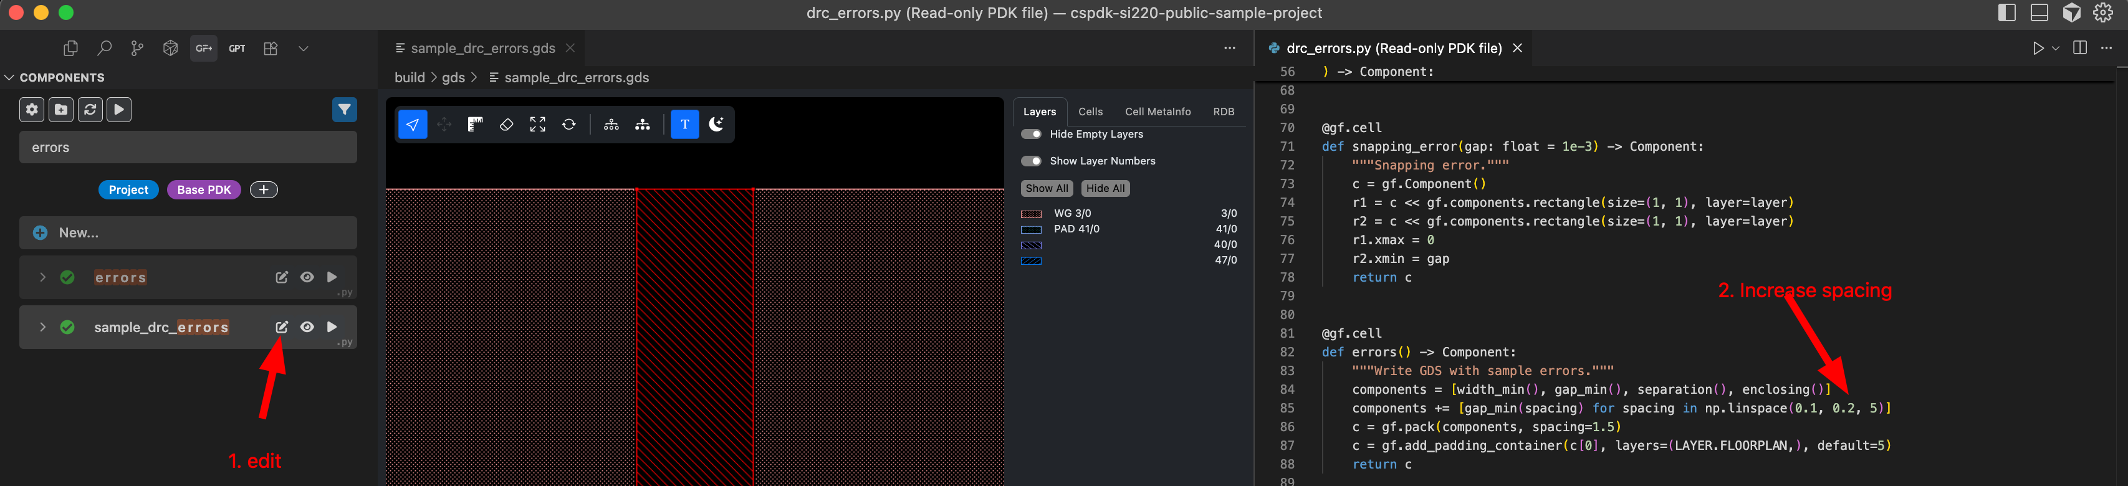Open the Source Control branch icon
This screenshot has width=2128, height=486.
(x=137, y=49)
